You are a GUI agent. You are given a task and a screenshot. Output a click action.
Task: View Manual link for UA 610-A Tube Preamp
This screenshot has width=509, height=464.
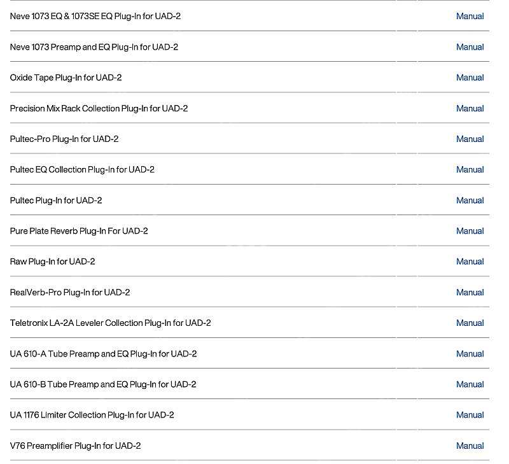pyautogui.click(x=470, y=354)
